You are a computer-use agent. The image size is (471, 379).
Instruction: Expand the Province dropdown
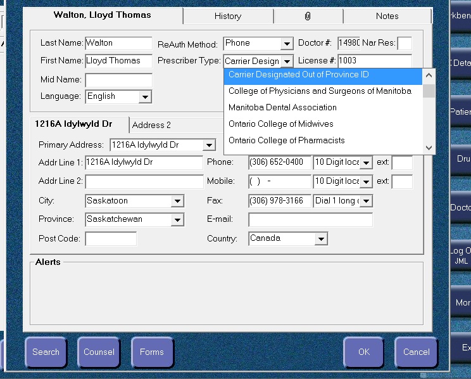177,220
